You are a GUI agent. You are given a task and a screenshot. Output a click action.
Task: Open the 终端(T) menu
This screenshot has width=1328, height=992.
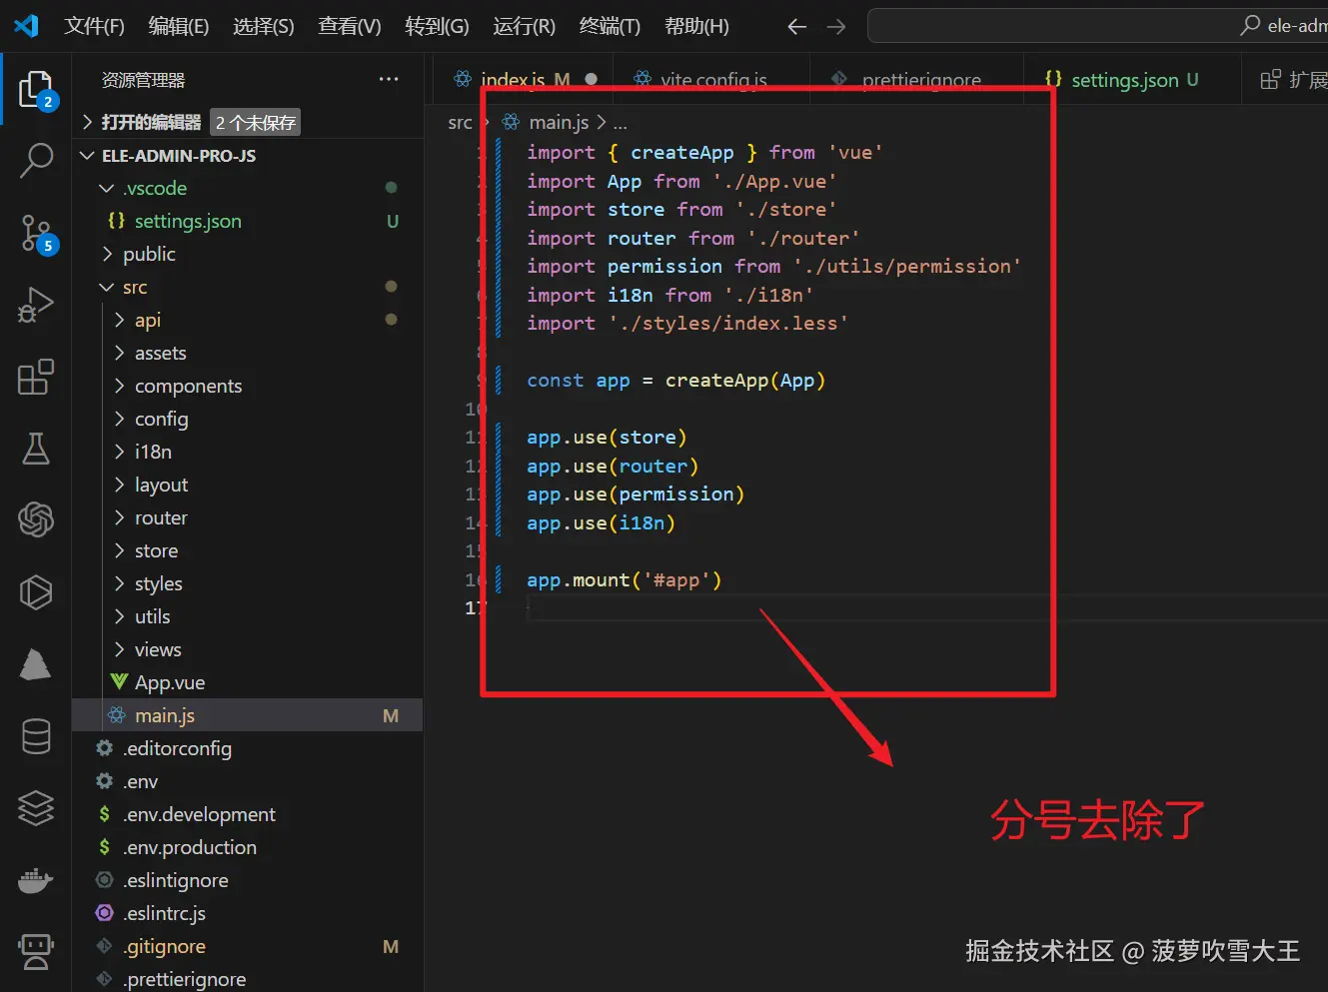(610, 26)
